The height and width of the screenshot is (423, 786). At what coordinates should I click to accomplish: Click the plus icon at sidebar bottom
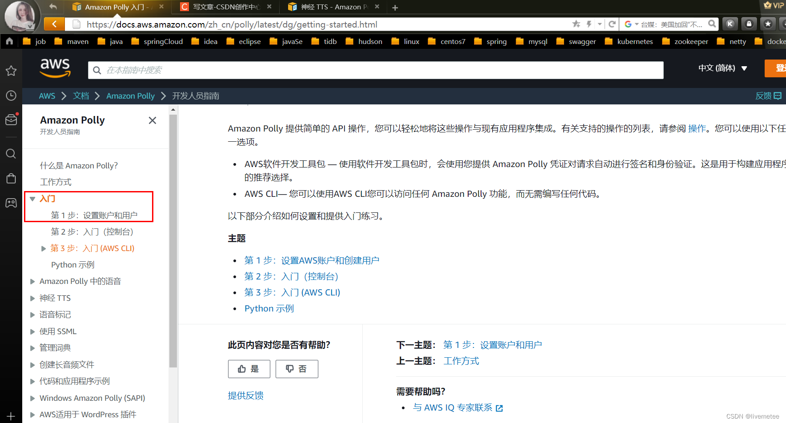tap(11, 417)
